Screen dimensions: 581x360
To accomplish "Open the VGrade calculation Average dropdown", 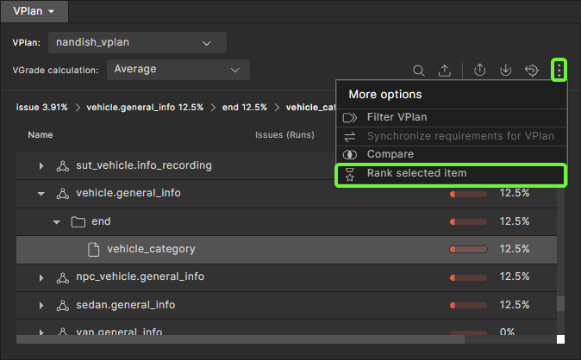I will coord(178,69).
